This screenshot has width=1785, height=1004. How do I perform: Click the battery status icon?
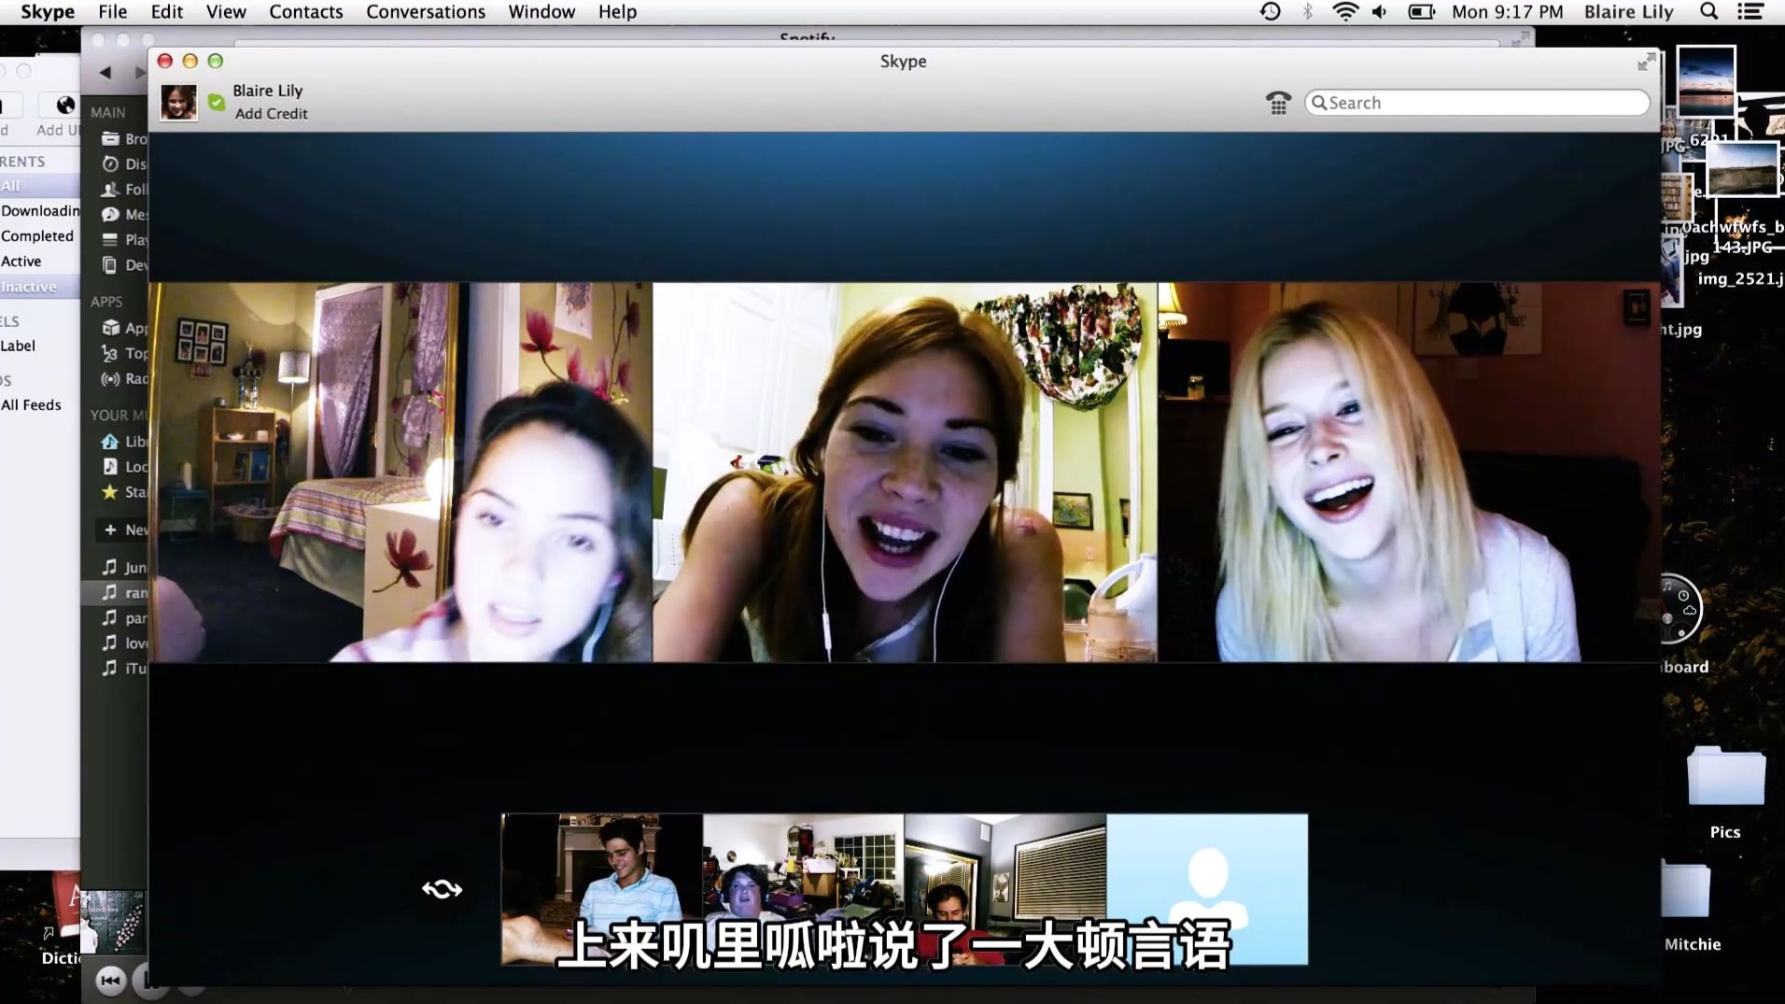1421,12
